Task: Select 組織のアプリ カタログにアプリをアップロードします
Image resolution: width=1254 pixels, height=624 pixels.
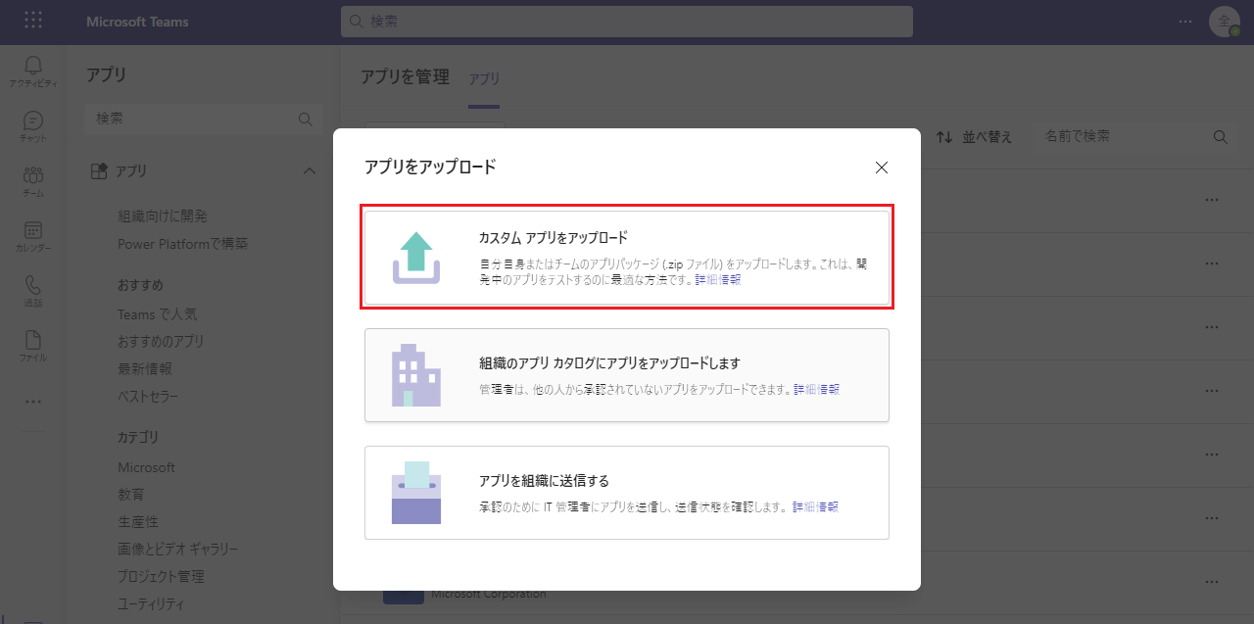Action: click(627, 375)
